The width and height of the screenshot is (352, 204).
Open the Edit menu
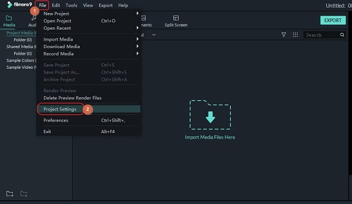pyautogui.click(x=56, y=5)
